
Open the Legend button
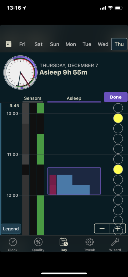11,229
